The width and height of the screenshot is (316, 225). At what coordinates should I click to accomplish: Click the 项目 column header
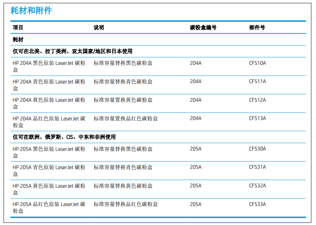point(18,28)
